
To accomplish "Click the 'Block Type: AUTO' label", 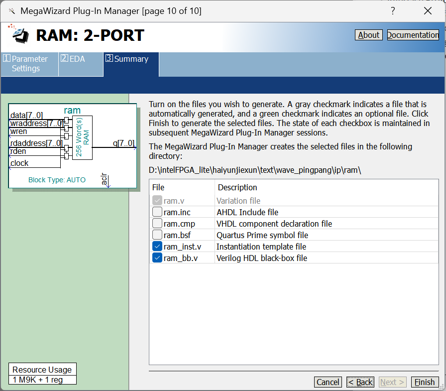I will coord(57,180).
